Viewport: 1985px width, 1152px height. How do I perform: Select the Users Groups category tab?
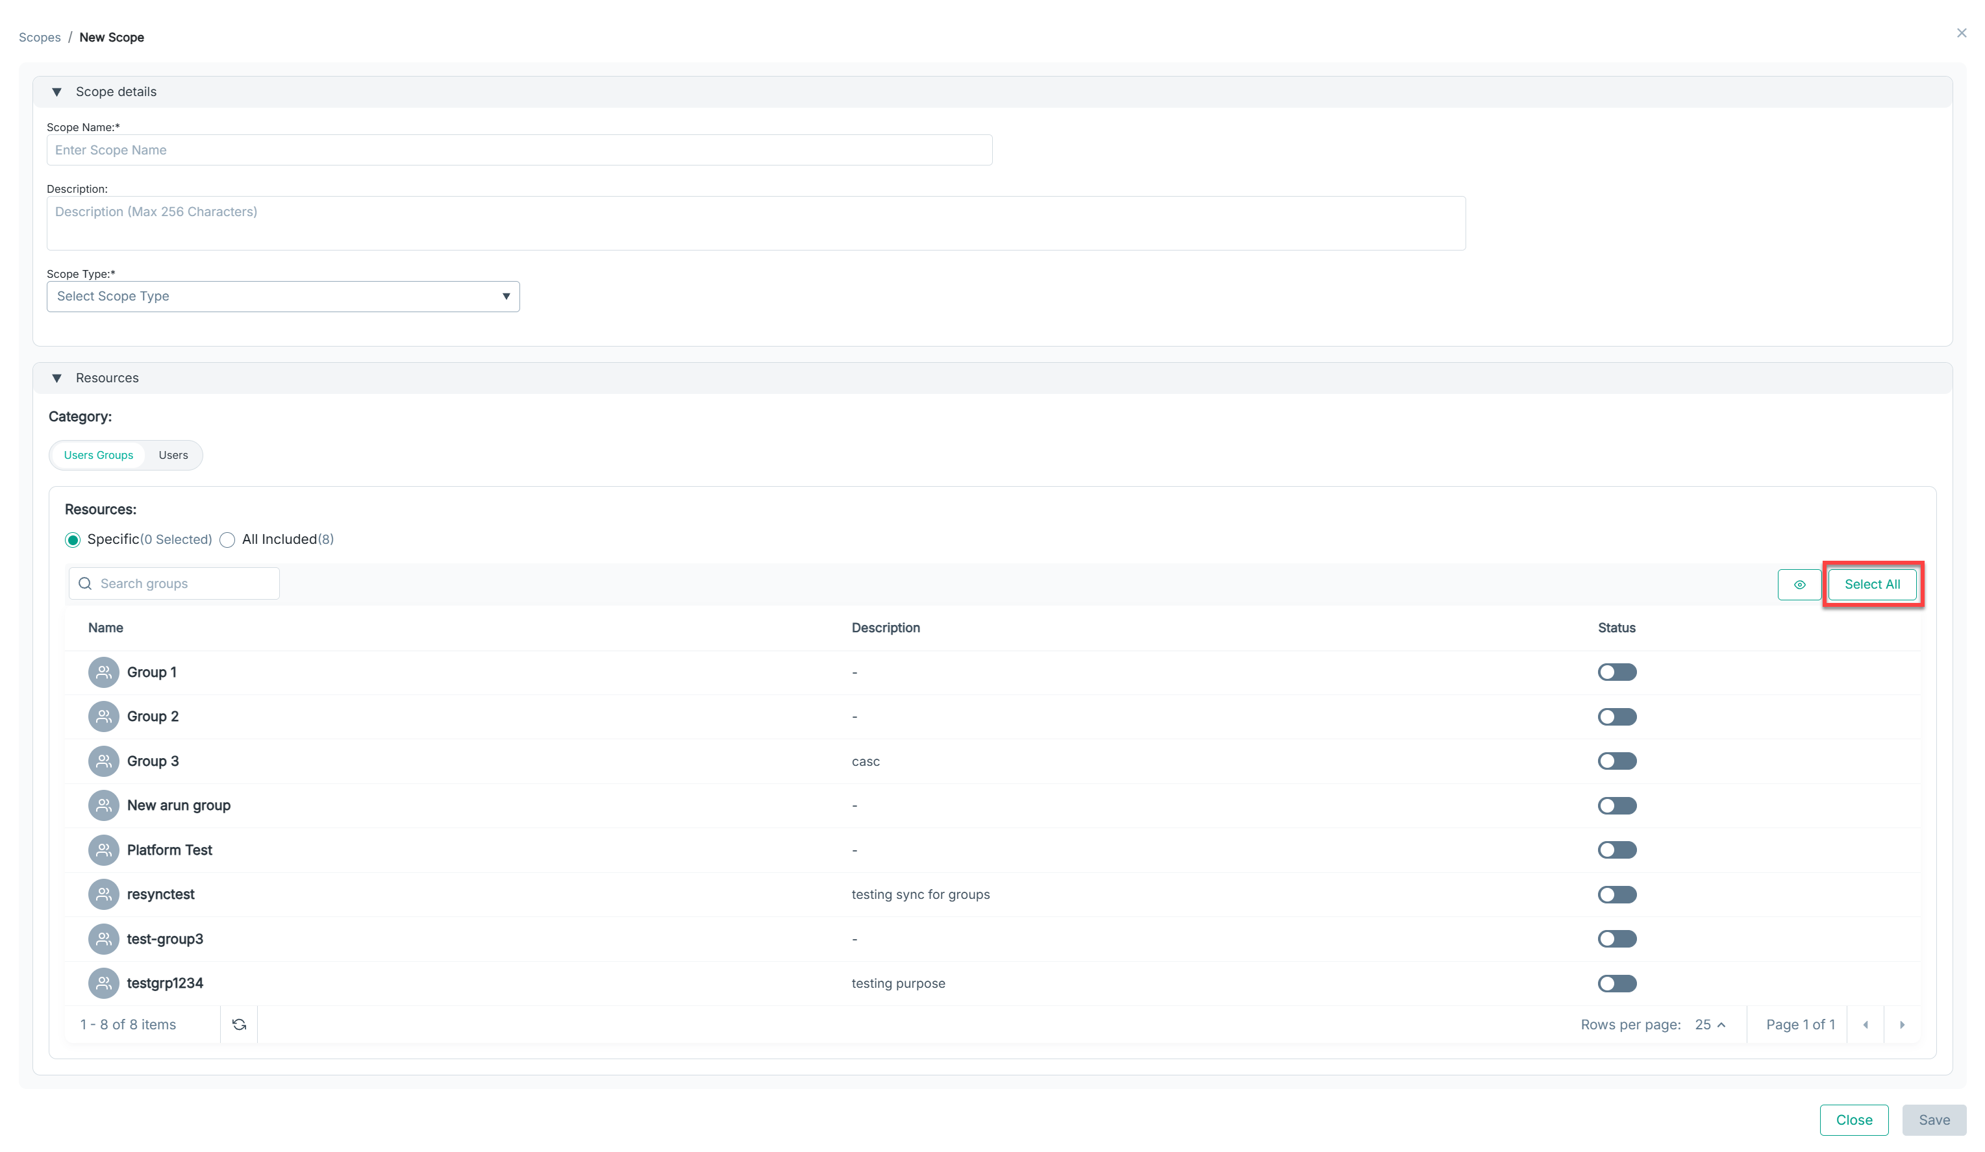tap(99, 455)
